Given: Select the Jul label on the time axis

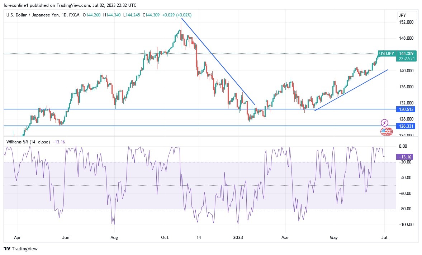Looking at the screenshot, I should coord(384,237).
